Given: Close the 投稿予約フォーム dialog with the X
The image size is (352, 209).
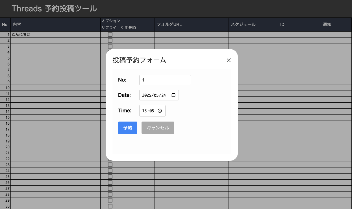Looking at the screenshot, I should [229, 60].
